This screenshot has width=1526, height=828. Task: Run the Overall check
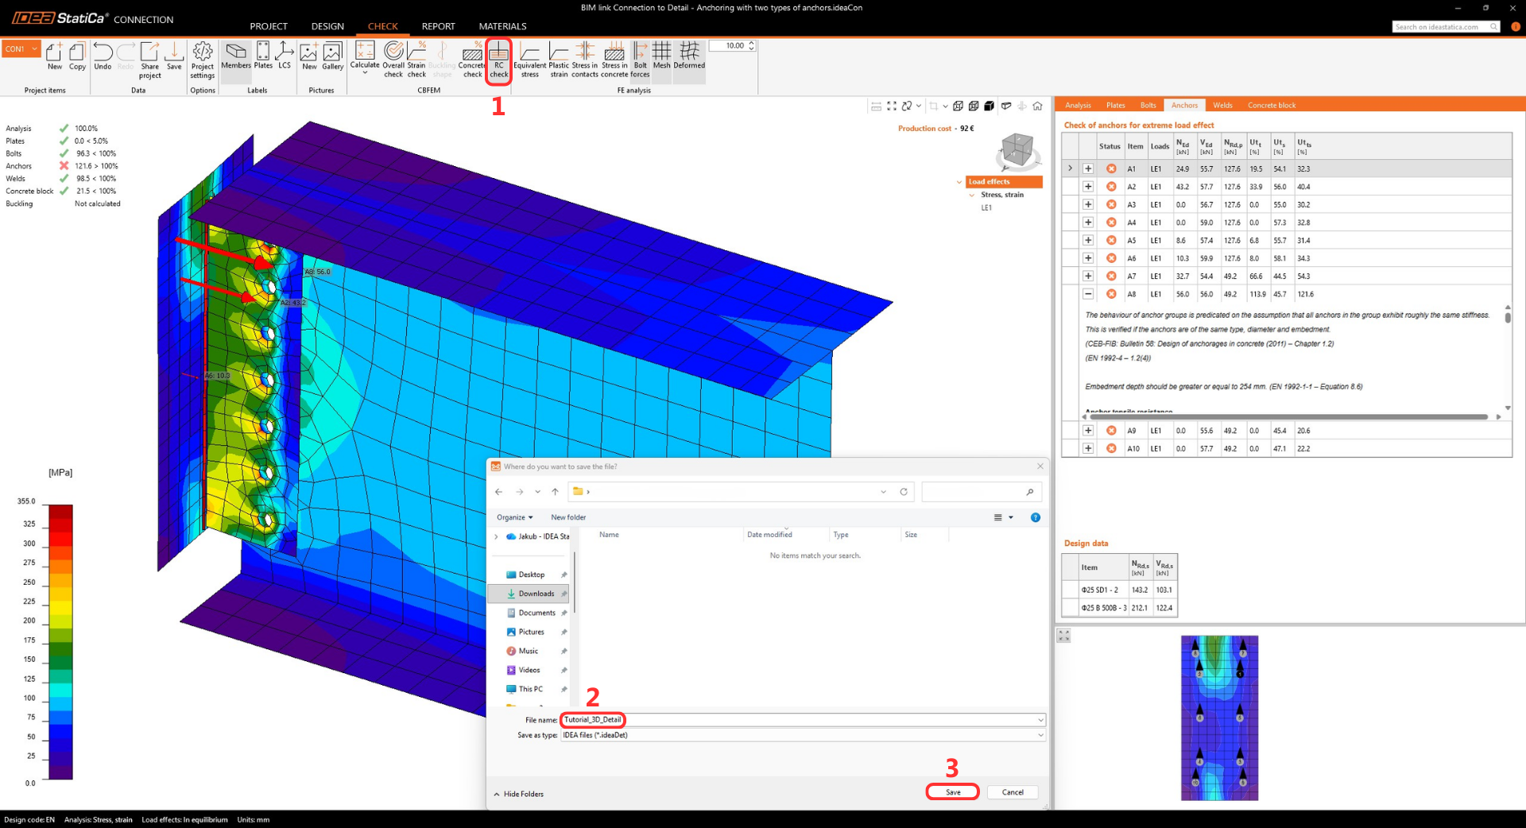393,60
